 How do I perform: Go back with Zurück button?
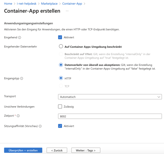click(57, 150)
